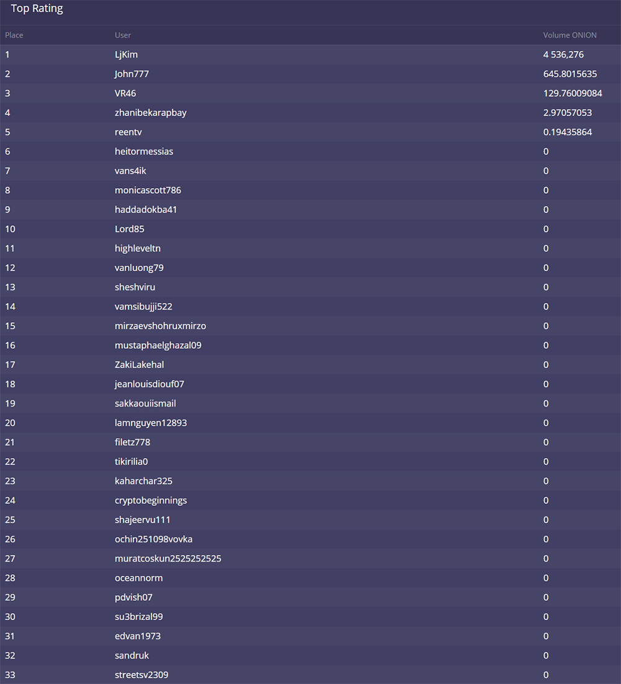Select user mustaphaelghazal09
The height and width of the screenshot is (684, 621).
158,346
